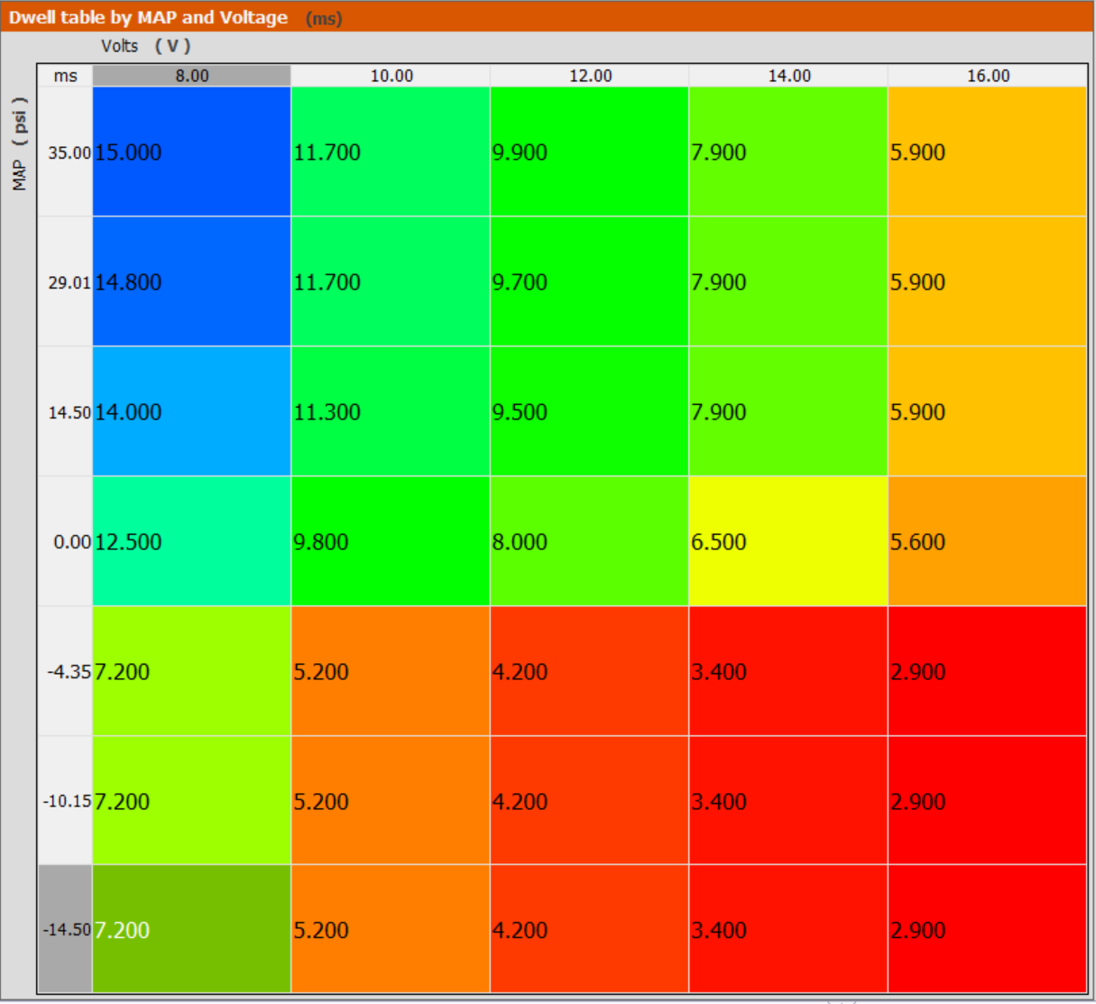Select the 9.700 cell at 29.01 psi
The height and width of the screenshot is (1004, 1096).
590,281
